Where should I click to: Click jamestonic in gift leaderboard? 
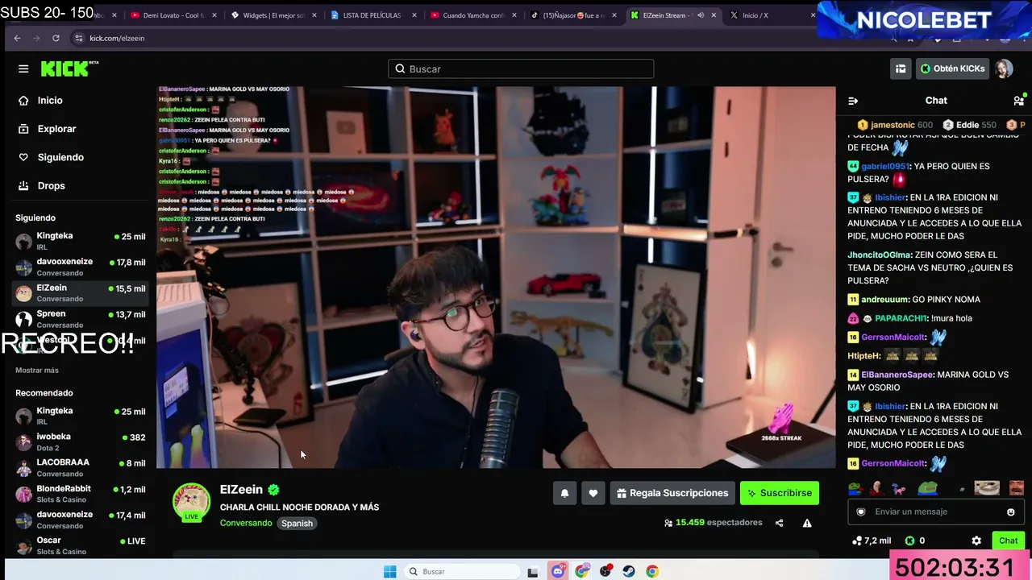click(x=894, y=125)
